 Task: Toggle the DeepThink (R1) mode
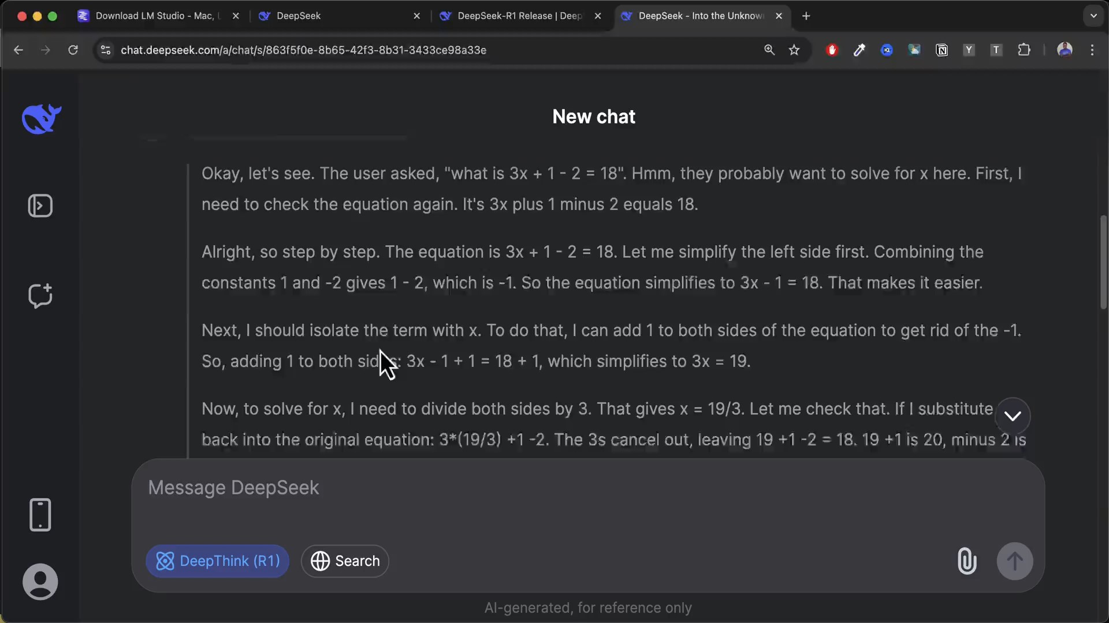pos(217,561)
